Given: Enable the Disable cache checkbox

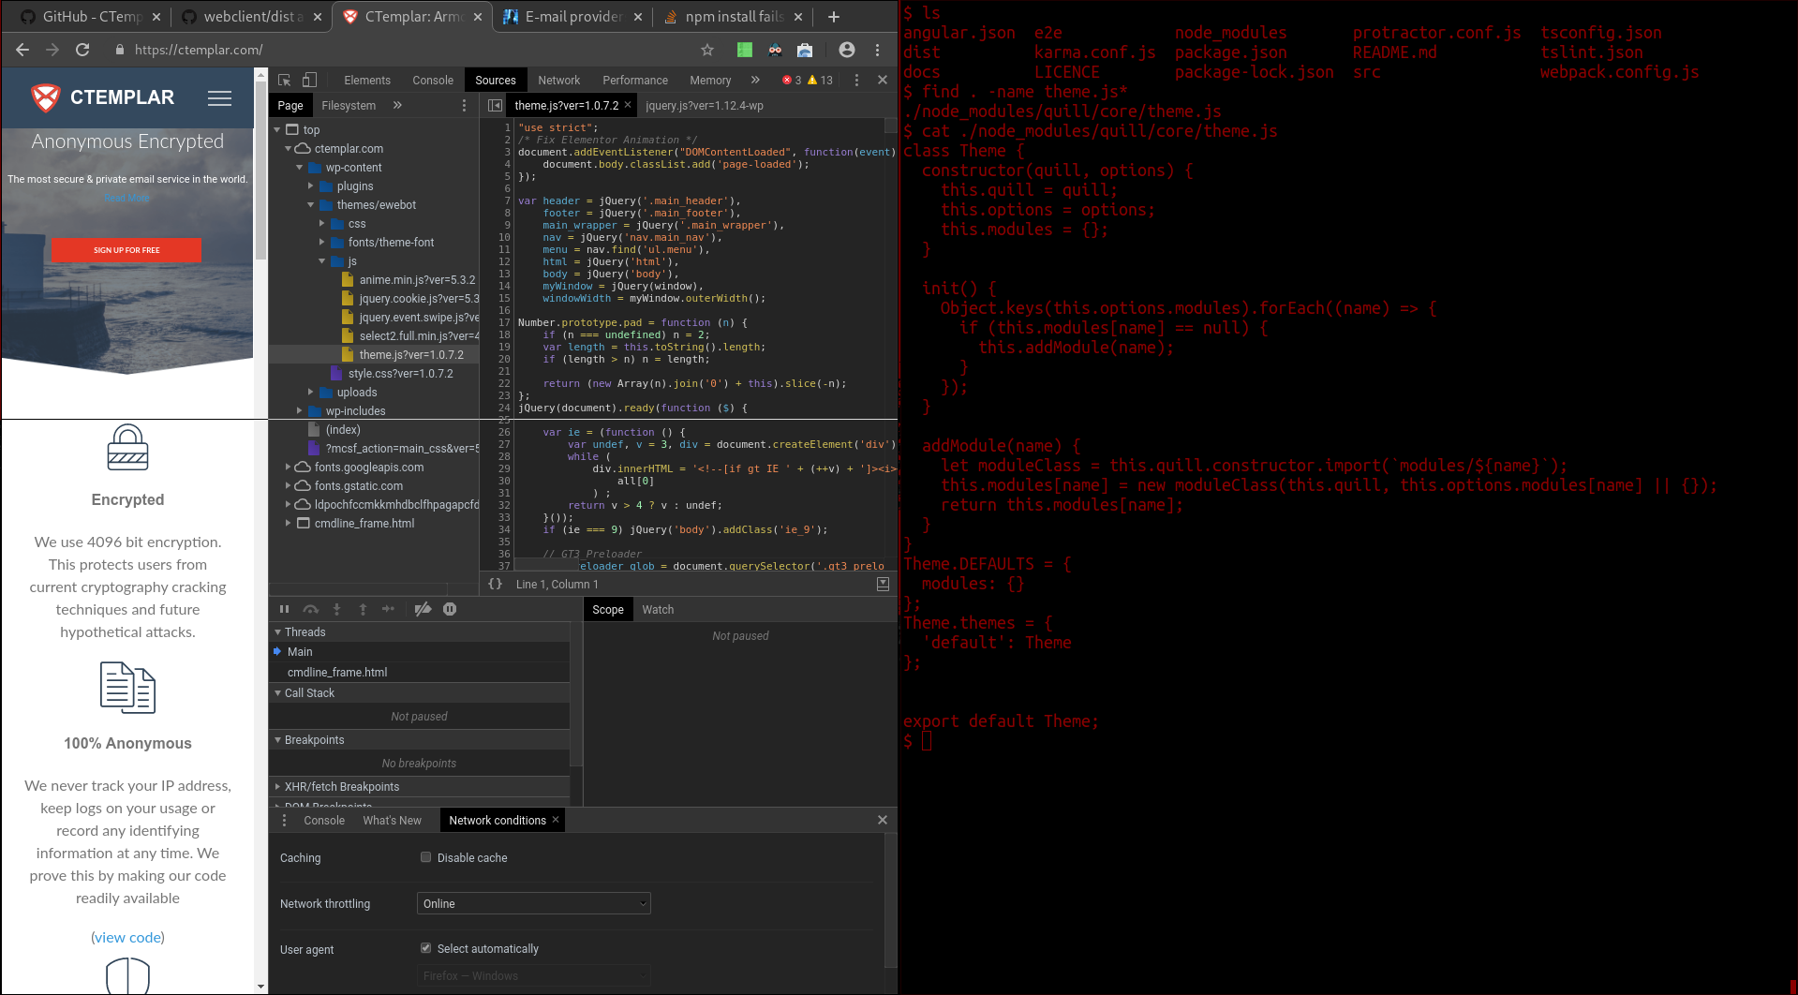Looking at the screenshot, I should [x=426, y=857].
